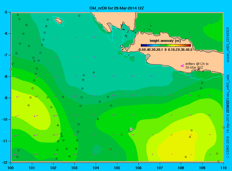
Task: Click the x-axis tick label '108'
Action: coord(181,168)
